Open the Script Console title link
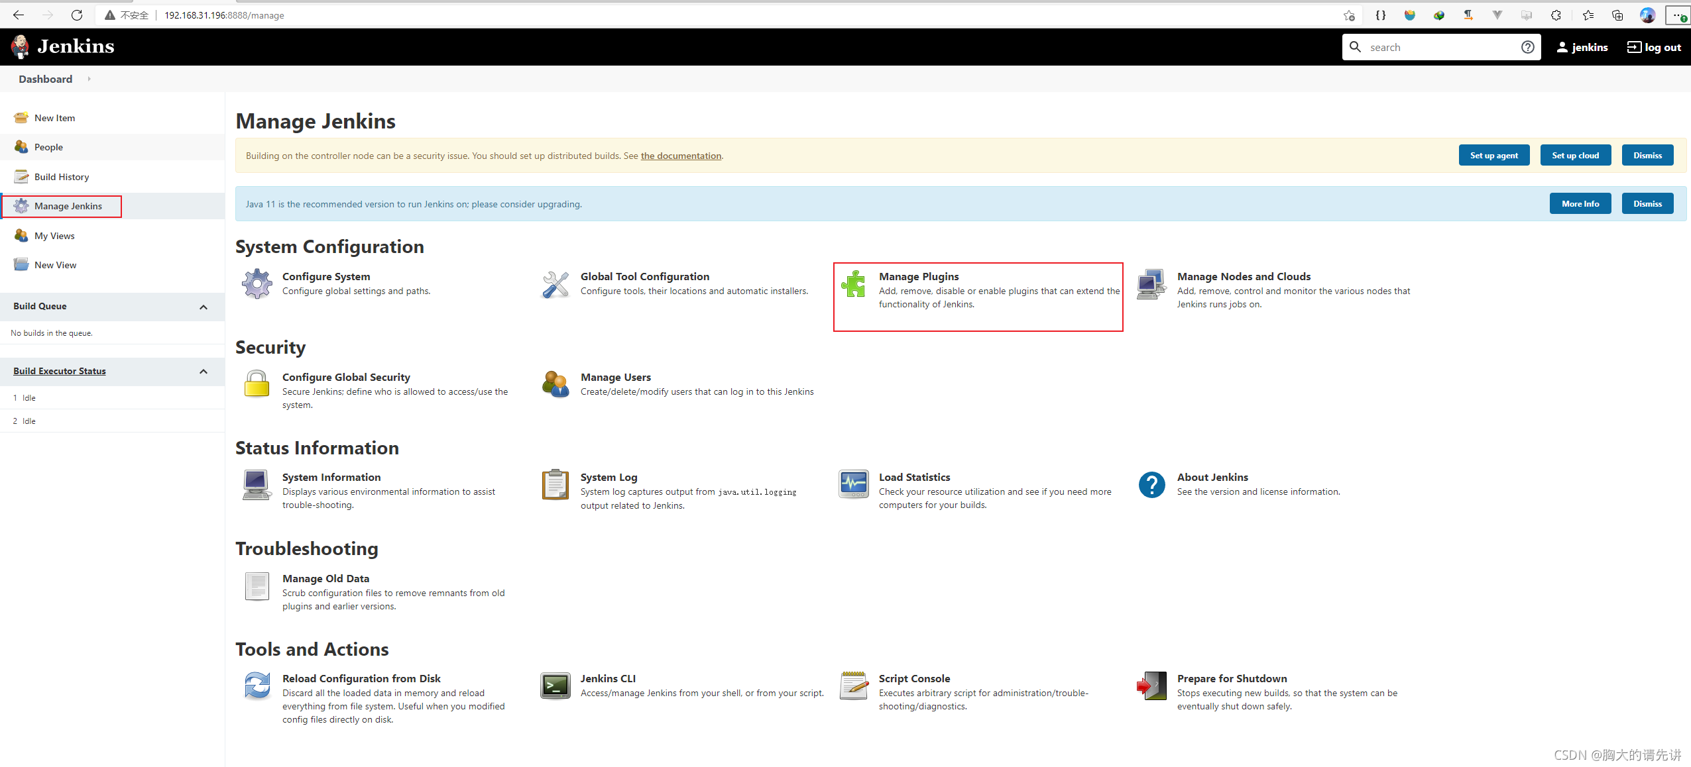Image resolution: width=1691 pixels, height=767 pixels. 914,678
